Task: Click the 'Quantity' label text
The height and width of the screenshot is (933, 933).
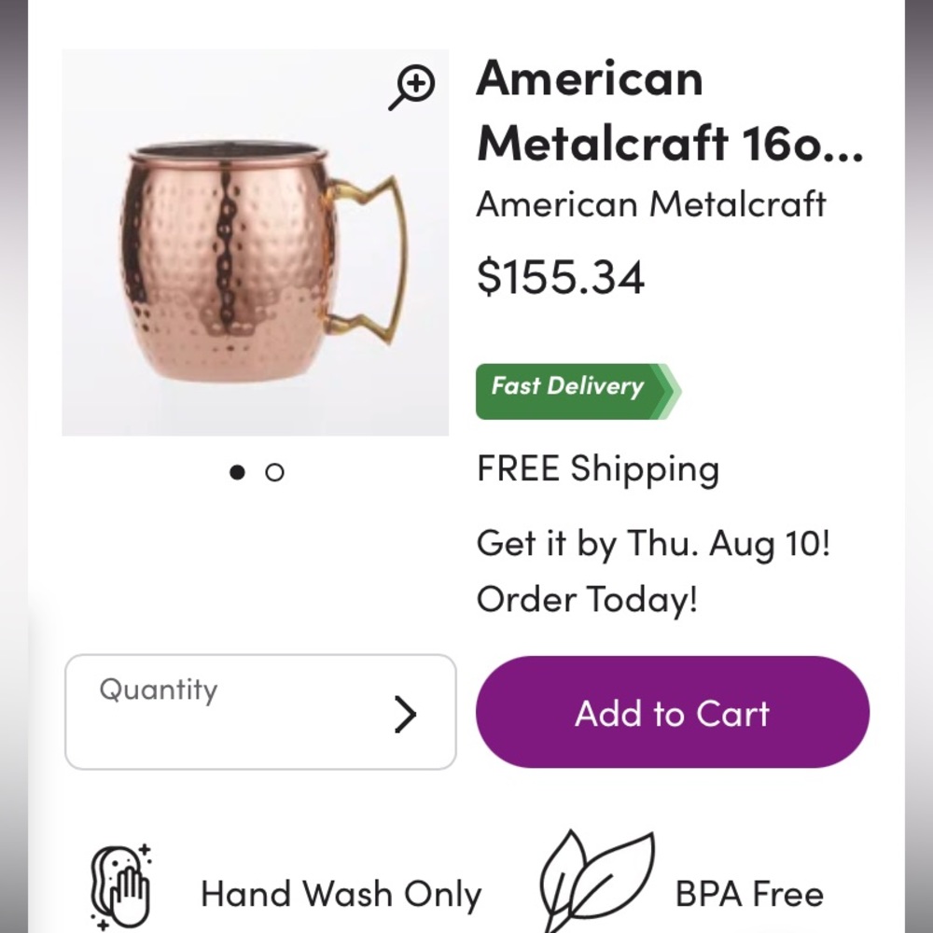Action: [159, 690]
